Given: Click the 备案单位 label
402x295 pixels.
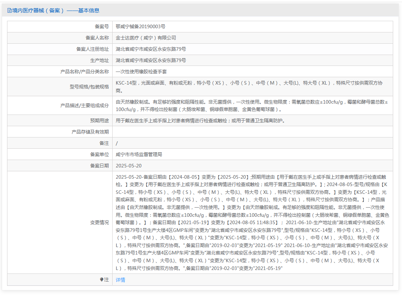Looking at the screenshot, I should tap(100, 154).
